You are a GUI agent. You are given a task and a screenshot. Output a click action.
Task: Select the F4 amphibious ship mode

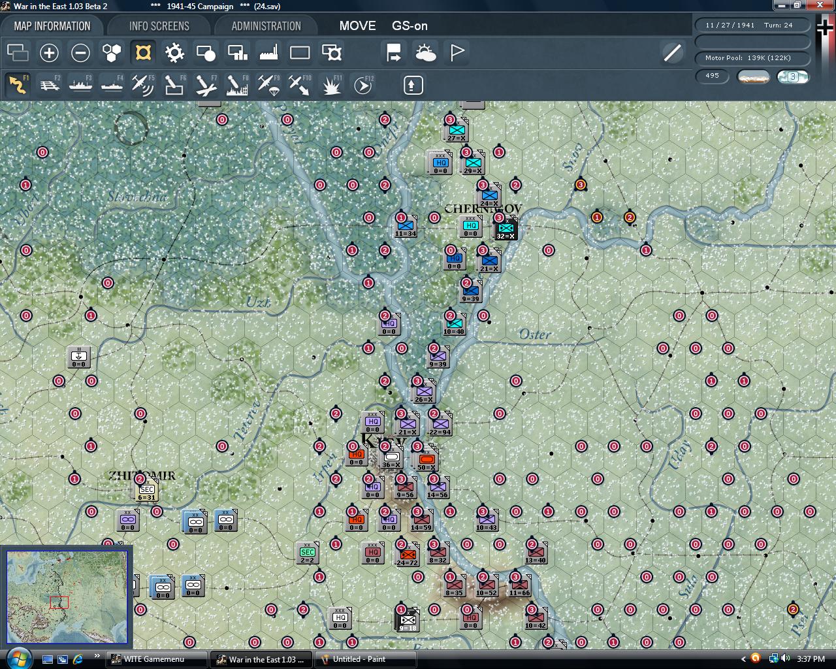[x=112, y=85]
